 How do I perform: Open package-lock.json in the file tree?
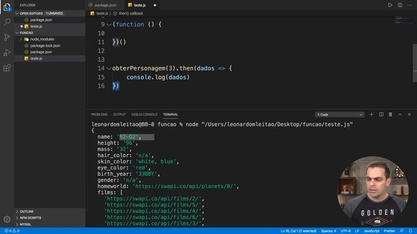(45, 45)
